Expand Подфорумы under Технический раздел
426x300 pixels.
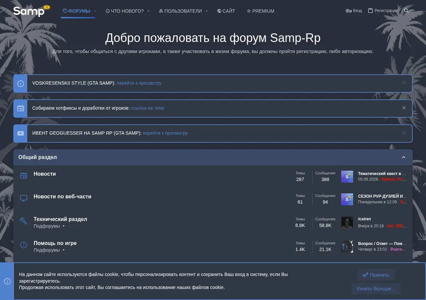pyautogui.click(x=49, y=226)
